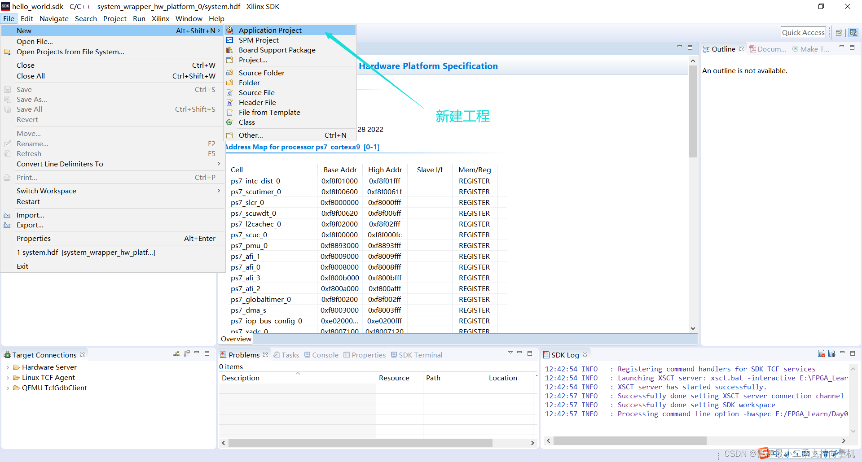Click the Clear SDK Log icon
The image size is (862, 462).
(x=822, y=353)
